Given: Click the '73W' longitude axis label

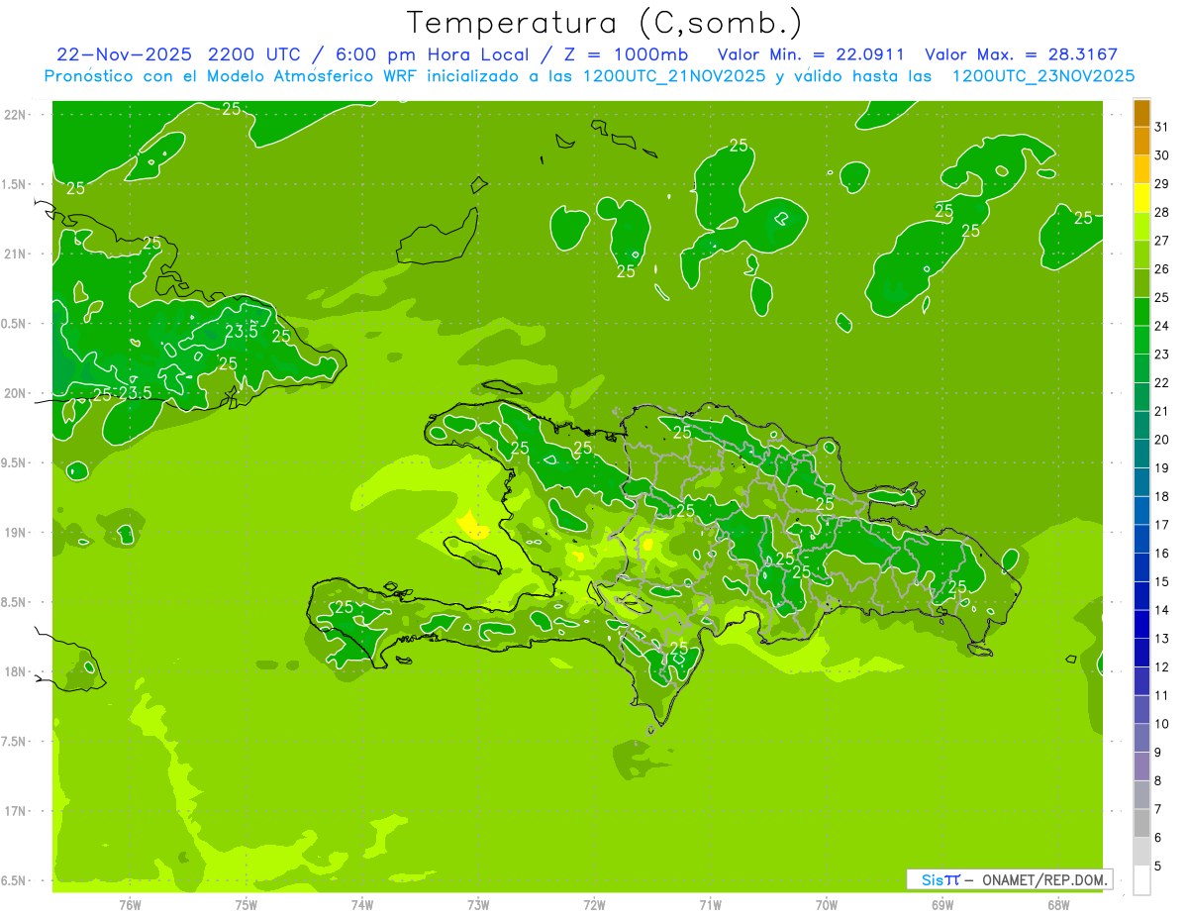Looking at the screenshot, I should [478, 905].
